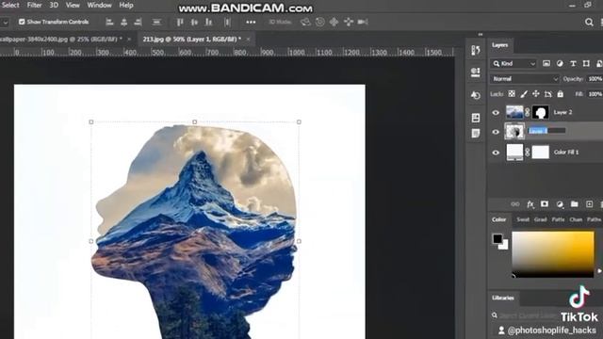This screenshot has width=603, height=339.
Task: Open New adjustment layer icon menu
Action: [x=560, y=204]
